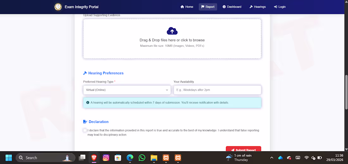Go to the Home nav item
The image size is (348, 164).
click(x=187, y=7)
